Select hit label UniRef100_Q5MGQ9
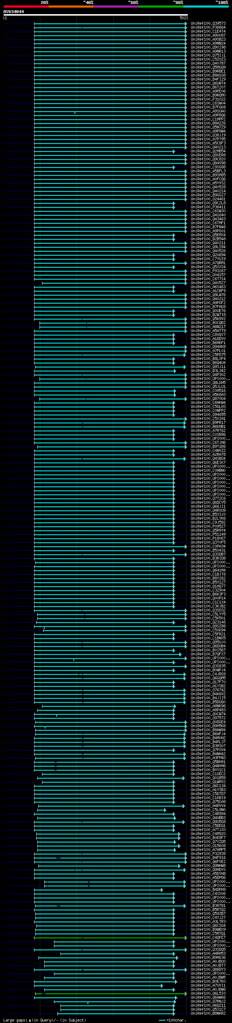232x1023 pixels. [x=208, y=67]
